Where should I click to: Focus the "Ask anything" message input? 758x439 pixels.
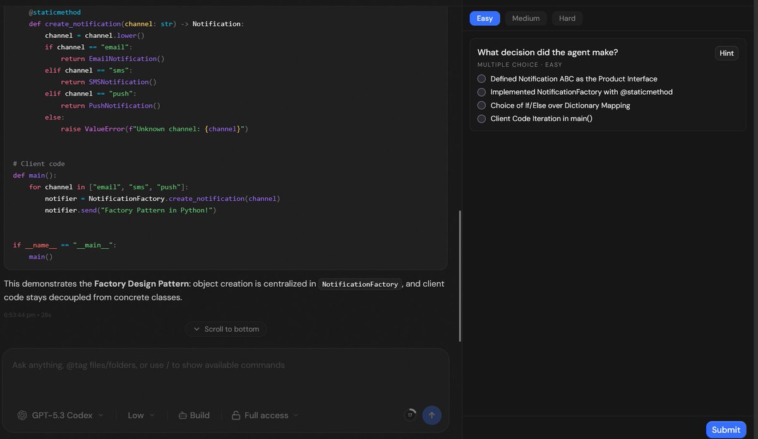click(x=226, y=365)
